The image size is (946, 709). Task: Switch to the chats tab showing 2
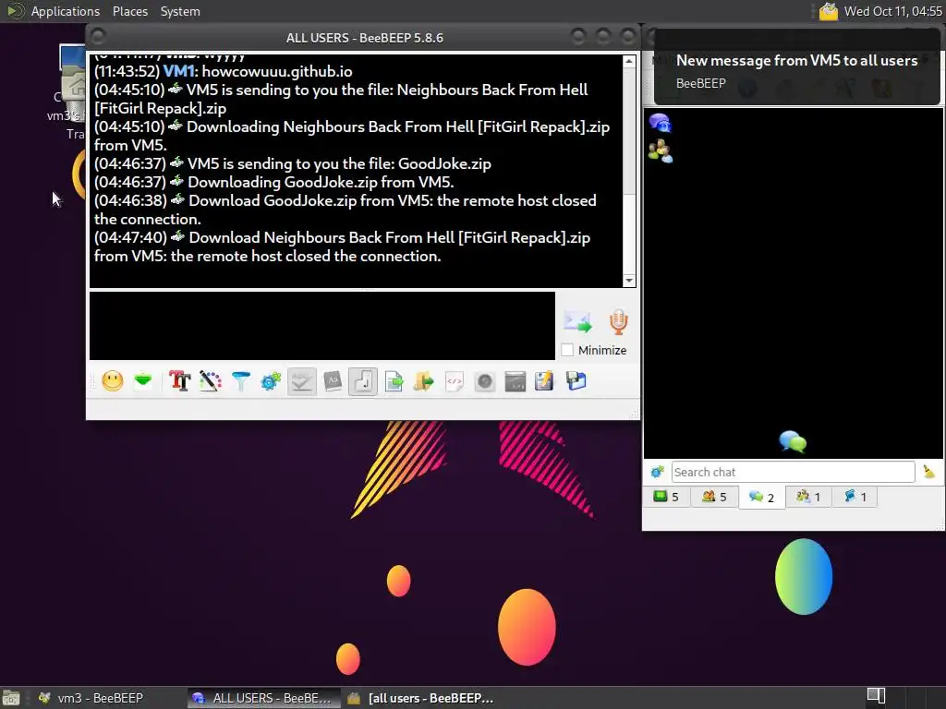(x=762, y=498)
